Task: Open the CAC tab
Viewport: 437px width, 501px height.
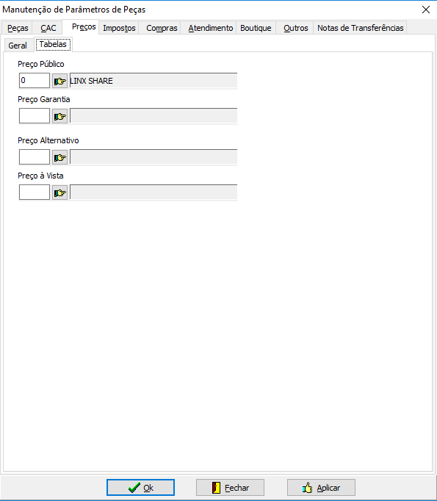Action: [x=48, y=28]
